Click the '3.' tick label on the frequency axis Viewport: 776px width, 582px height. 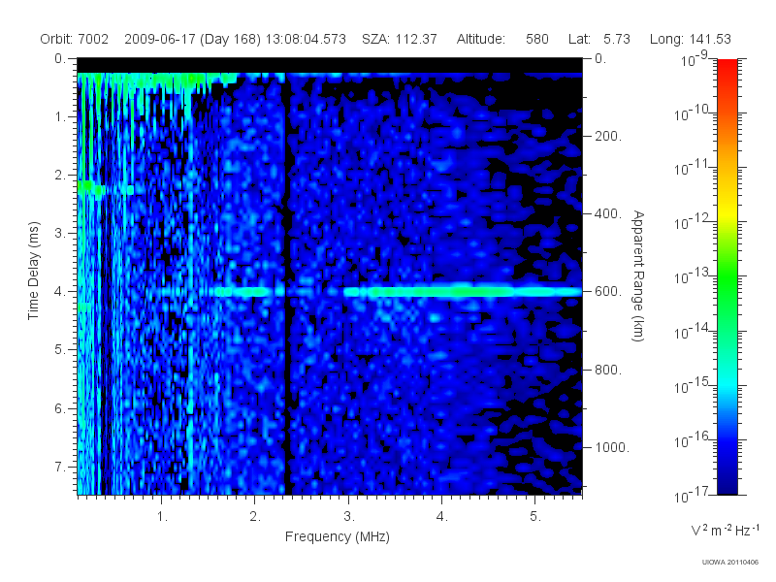tap(349, 516)
